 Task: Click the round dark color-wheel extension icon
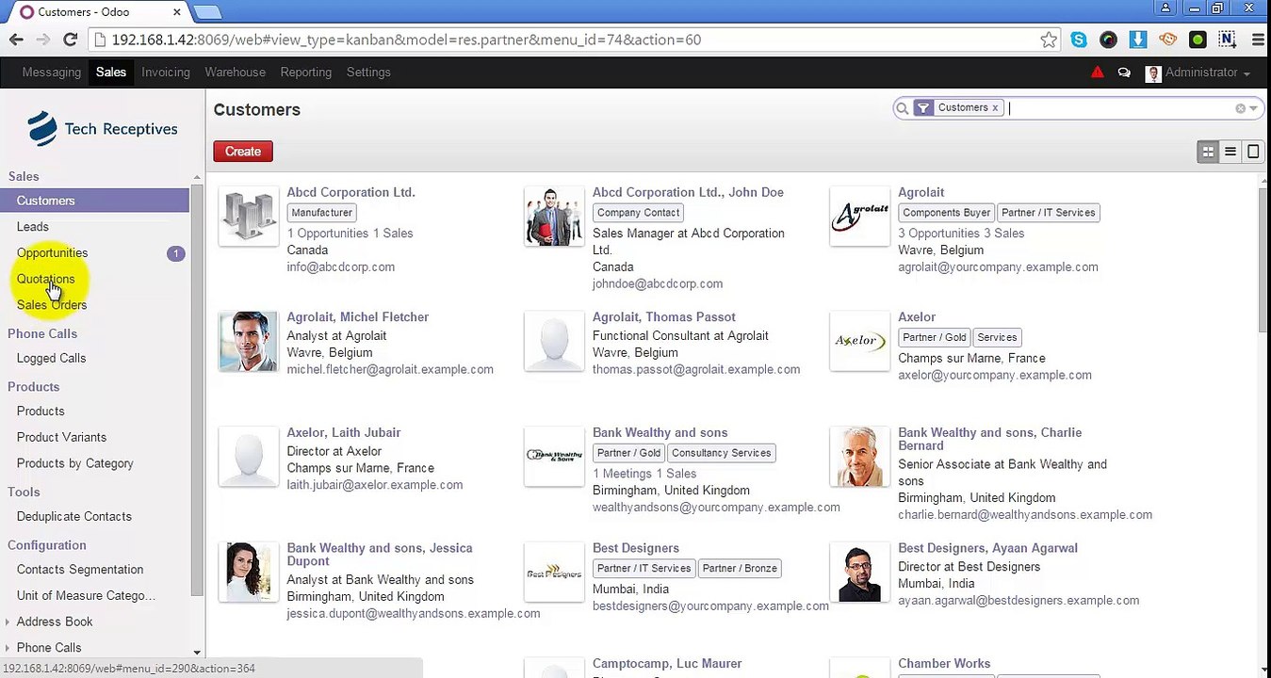[x=1109, y=40]
